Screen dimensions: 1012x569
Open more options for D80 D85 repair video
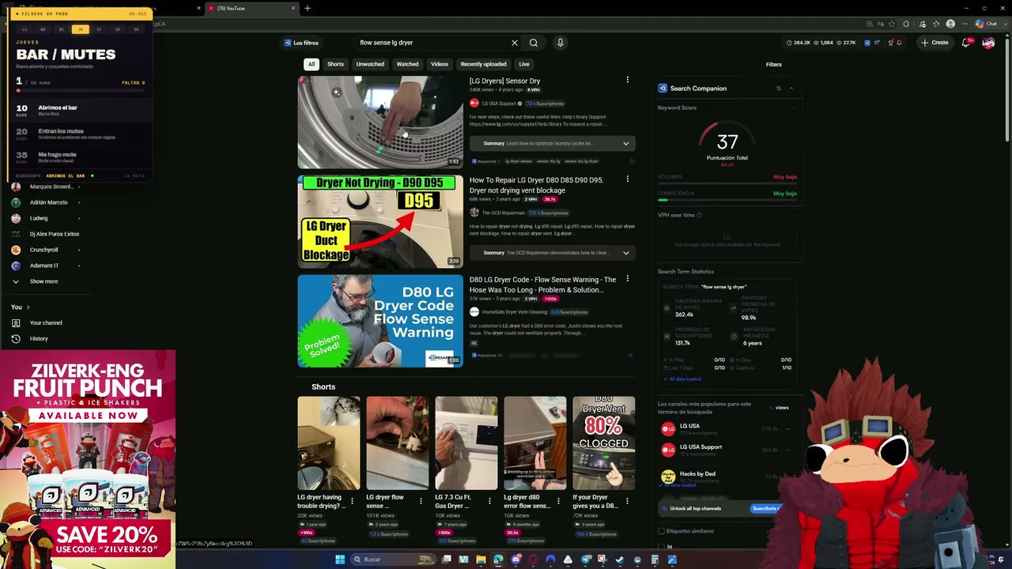point(628,179)
